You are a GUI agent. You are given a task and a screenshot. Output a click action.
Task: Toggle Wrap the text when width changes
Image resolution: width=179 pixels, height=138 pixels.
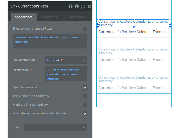(85, 114)
